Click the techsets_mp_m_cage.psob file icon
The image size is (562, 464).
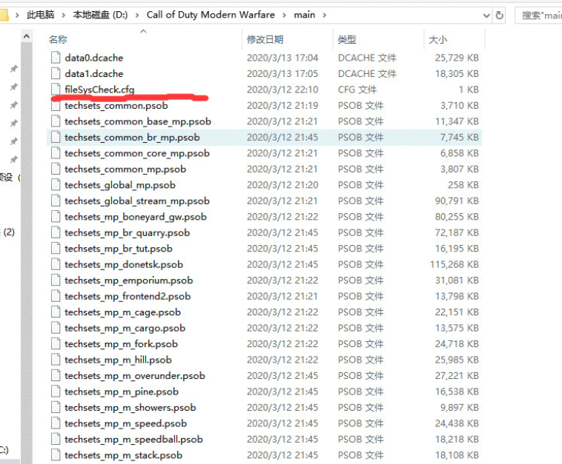(x=56, y=312)
